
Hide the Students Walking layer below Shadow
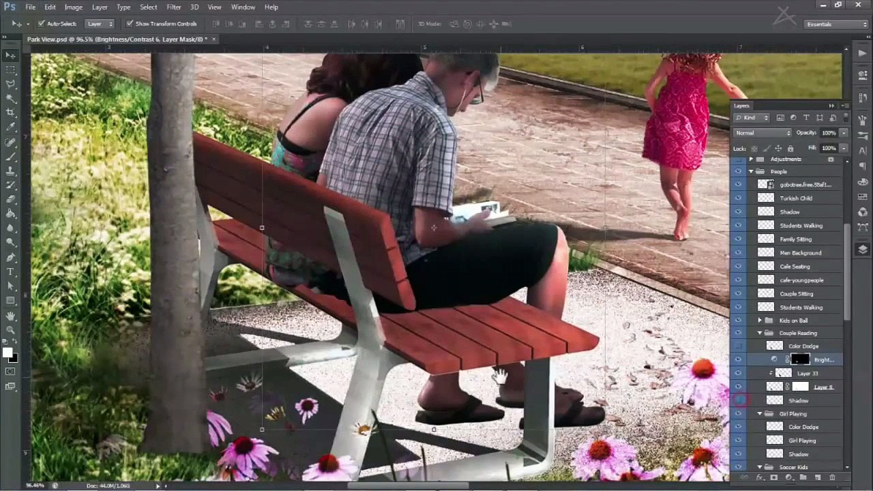(x=739, y=226)
